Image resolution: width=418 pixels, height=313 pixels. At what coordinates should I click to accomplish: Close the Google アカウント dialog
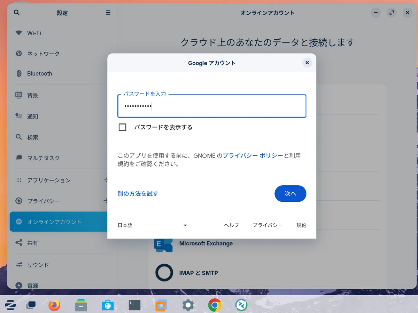307,63
